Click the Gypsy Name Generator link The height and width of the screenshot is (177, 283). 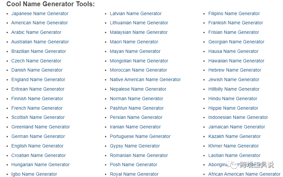pyautogui.click(x=135, y=146)
